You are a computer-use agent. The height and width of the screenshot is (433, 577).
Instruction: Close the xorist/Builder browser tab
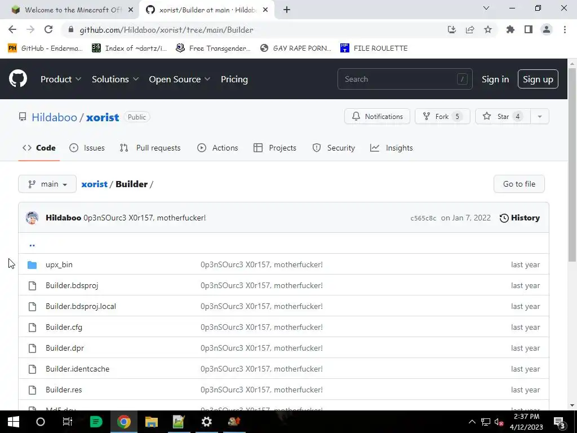[265, 10]
